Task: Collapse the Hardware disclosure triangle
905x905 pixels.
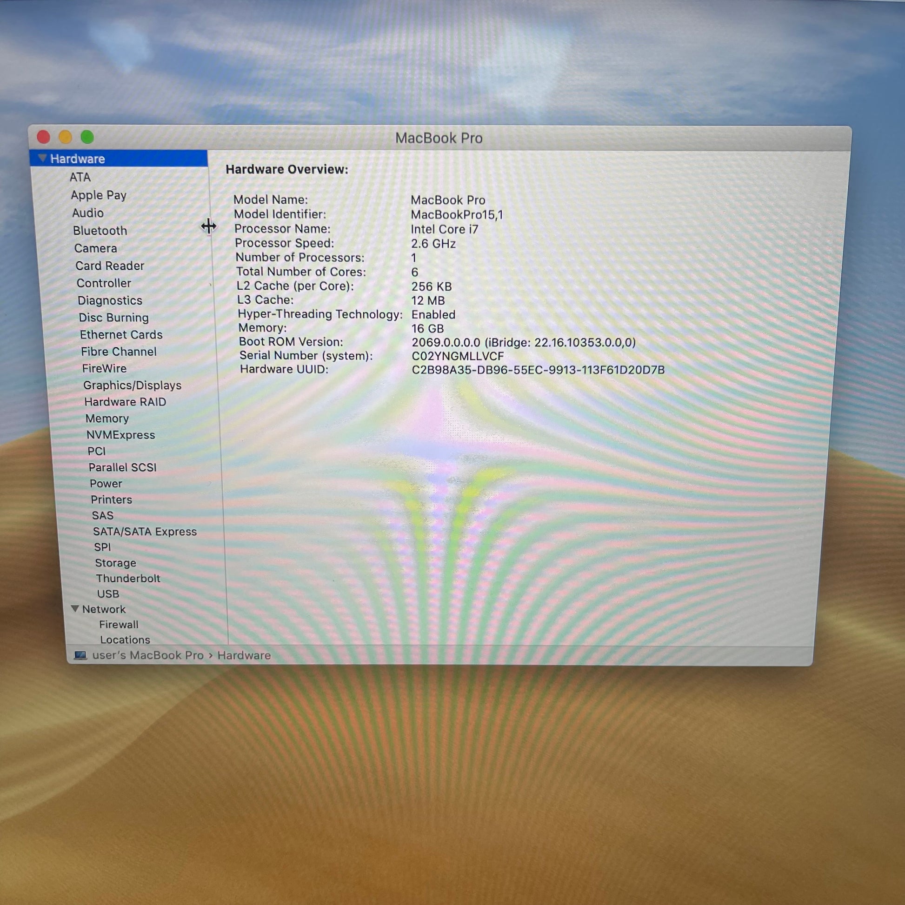Action: click(42, 158)
